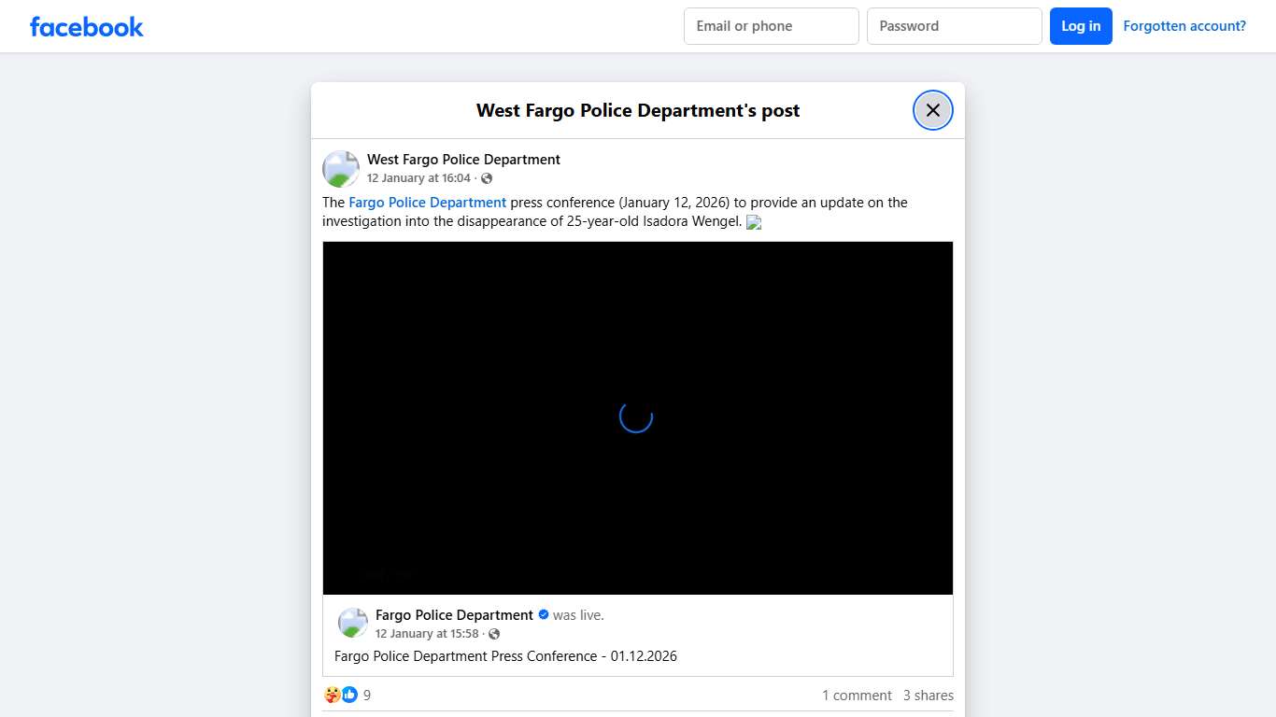1276x717 pixels.
Task: Click the Facebook logo
Action: [x=86, y=26]
